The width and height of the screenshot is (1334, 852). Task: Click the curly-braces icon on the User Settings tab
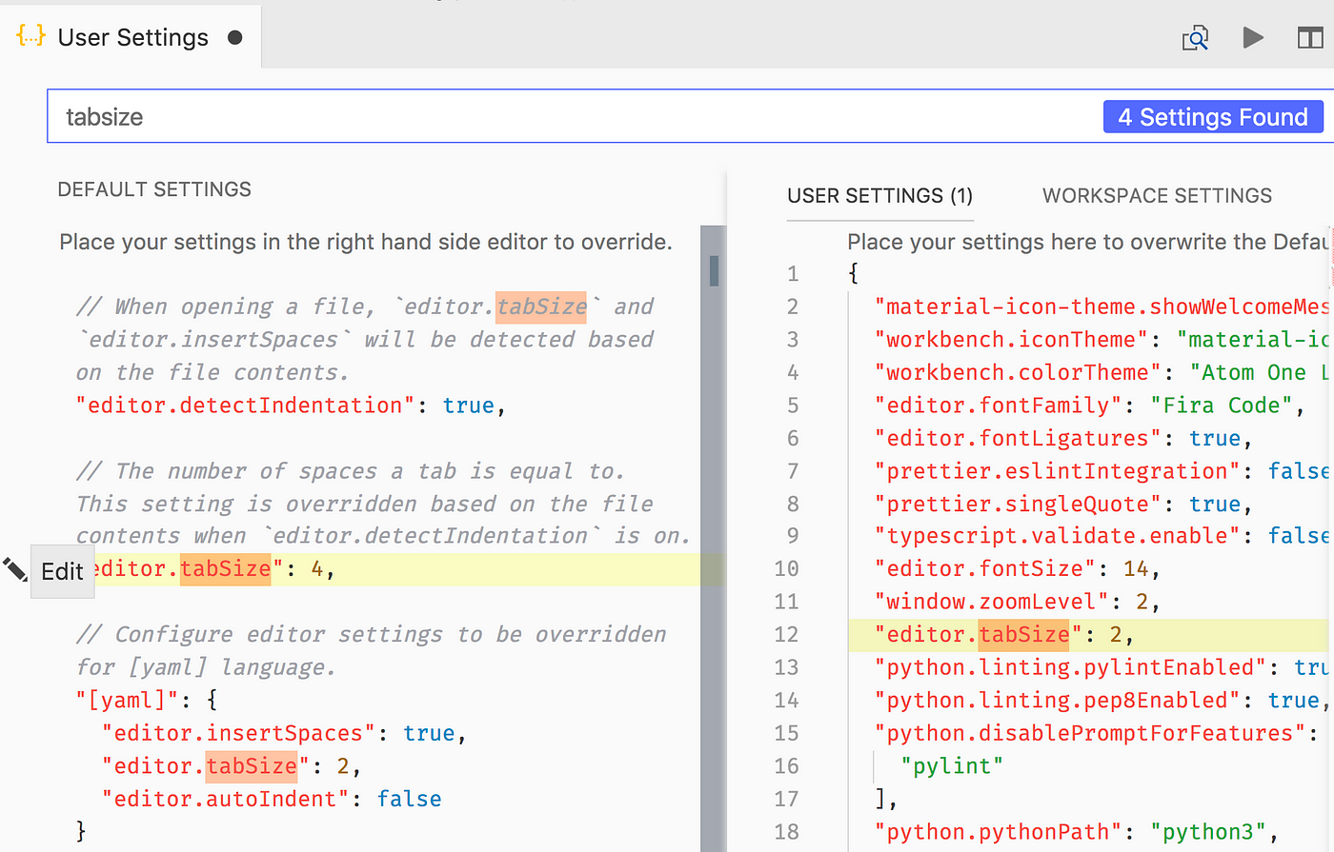[30, 37]
